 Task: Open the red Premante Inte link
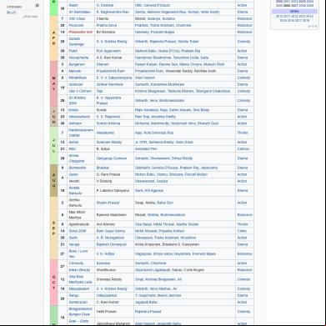(81, 32)
